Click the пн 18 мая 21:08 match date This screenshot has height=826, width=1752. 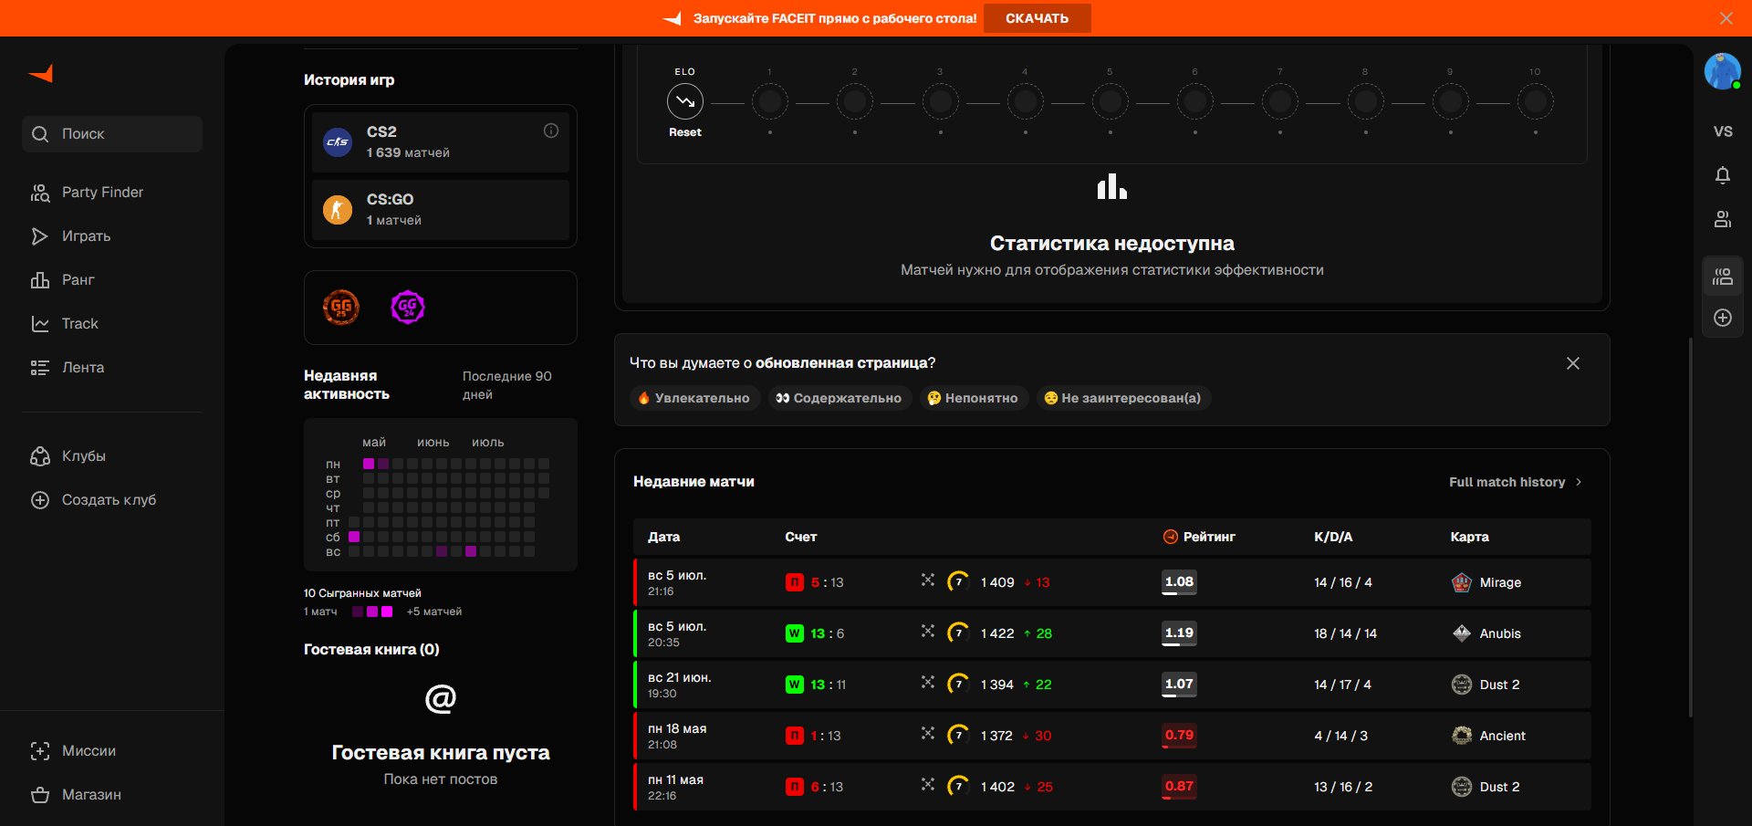point(677,737)
